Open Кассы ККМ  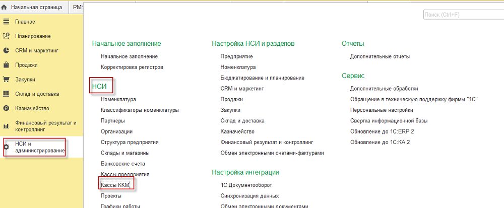click(x=115, y=185)
